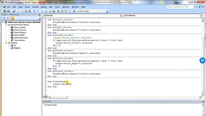Open the Format menu
Image resolution: width=206 pixels, height=116 pixels.
pos(35,7)
